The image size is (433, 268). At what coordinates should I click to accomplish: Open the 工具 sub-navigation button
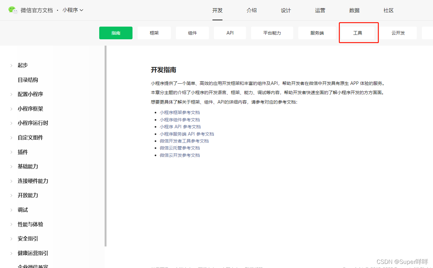pyautogui.click(x=358, y=33)
